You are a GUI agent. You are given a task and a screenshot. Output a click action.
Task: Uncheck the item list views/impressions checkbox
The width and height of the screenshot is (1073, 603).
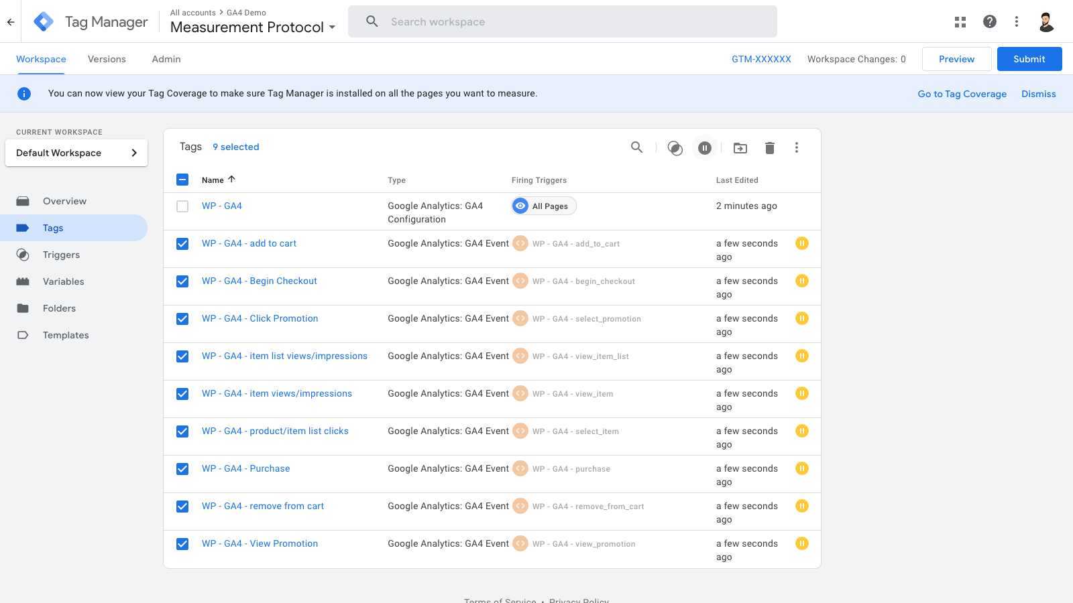point(182,356)
